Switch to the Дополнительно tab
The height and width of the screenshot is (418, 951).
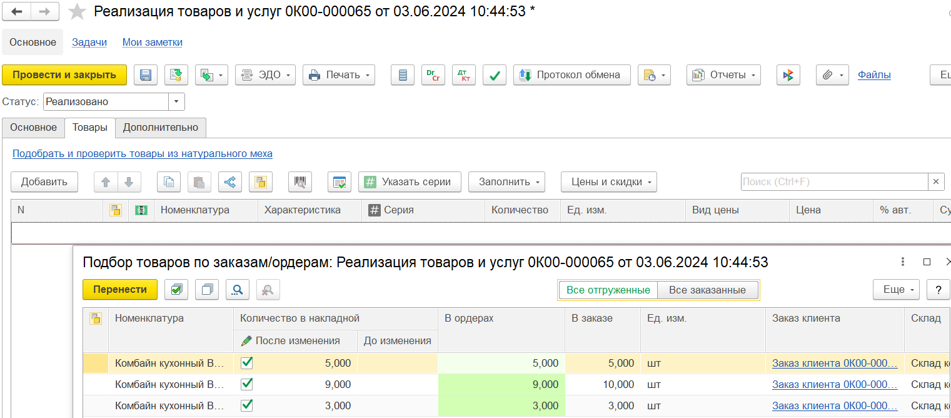(161, 128)
